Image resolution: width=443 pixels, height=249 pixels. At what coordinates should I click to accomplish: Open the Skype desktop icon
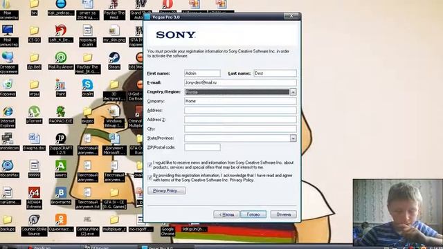tap(87, 84)
